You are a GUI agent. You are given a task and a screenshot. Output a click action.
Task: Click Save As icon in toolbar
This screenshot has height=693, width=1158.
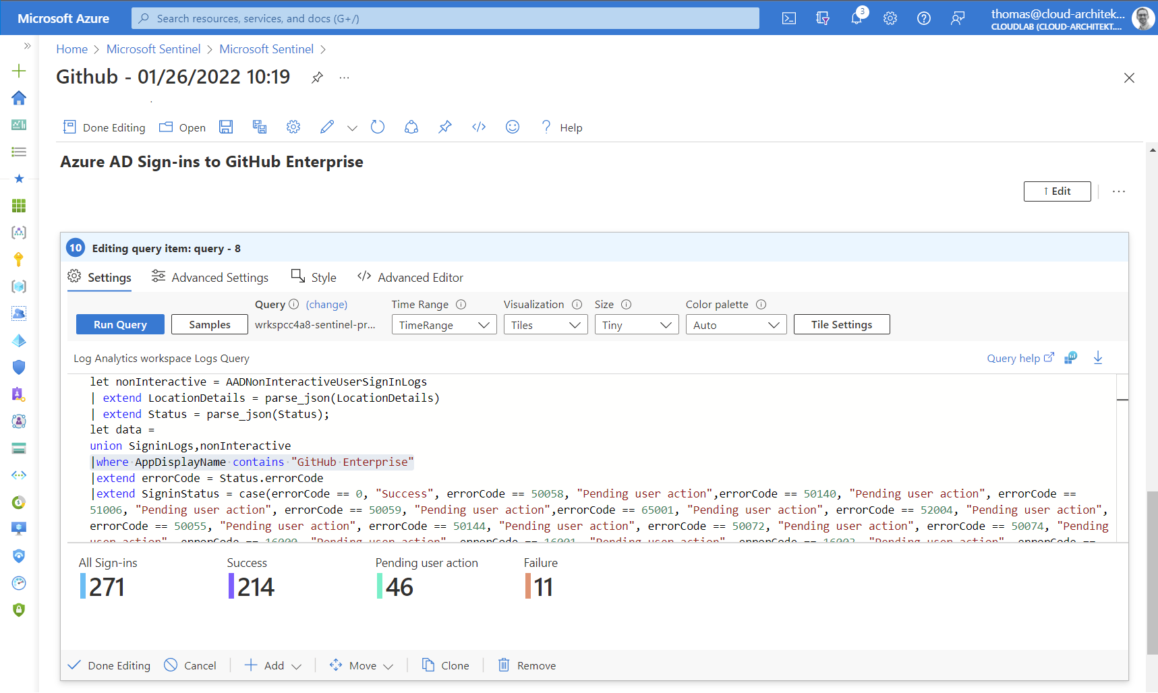click(x=260, y=127)
